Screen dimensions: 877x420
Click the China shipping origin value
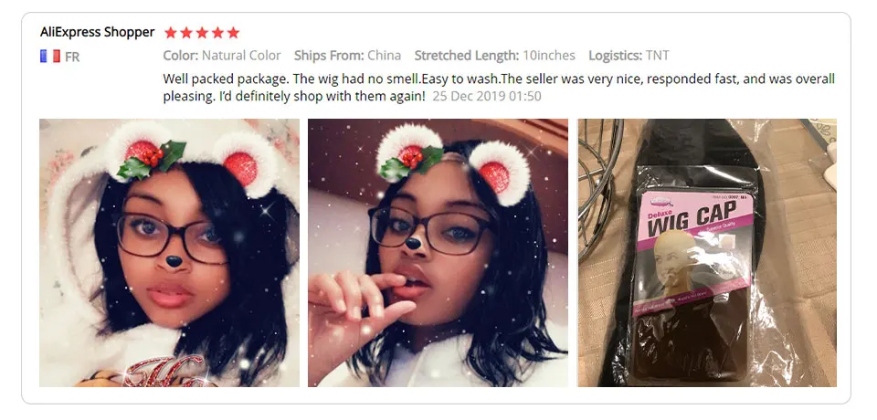tap(385, 56)
